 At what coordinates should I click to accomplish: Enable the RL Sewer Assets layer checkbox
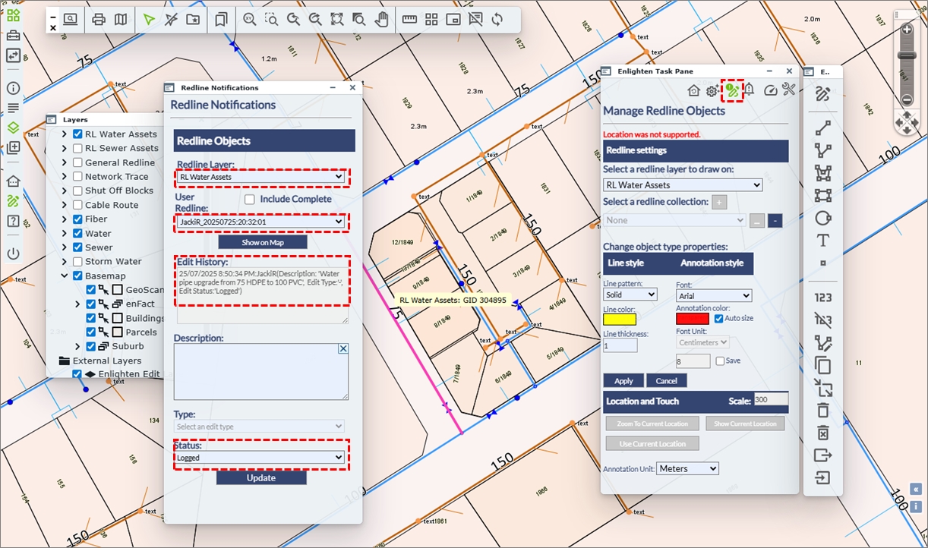pos(77,149)
